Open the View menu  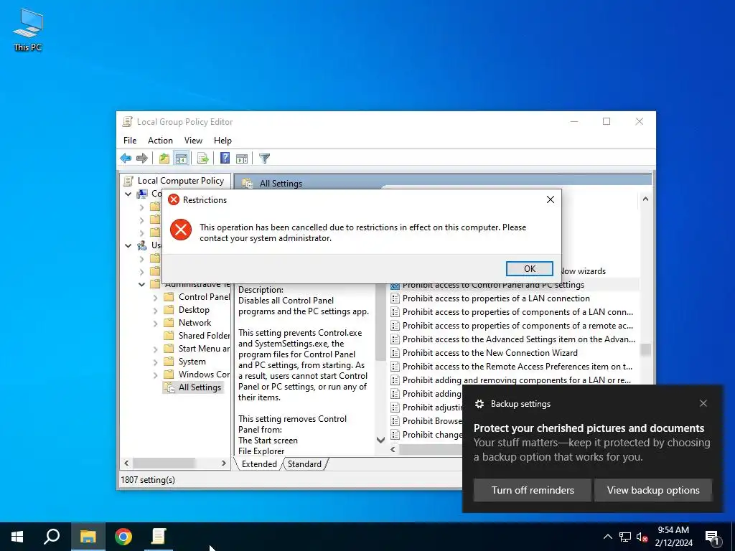pyautogui.click(x=193, y=140)
